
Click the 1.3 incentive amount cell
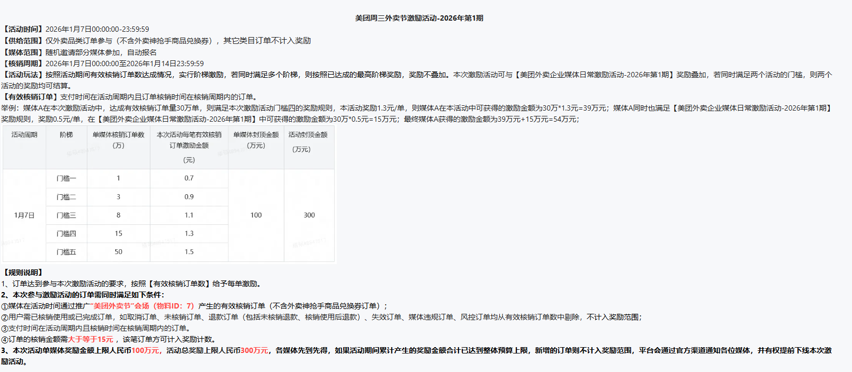pos(189,233)
